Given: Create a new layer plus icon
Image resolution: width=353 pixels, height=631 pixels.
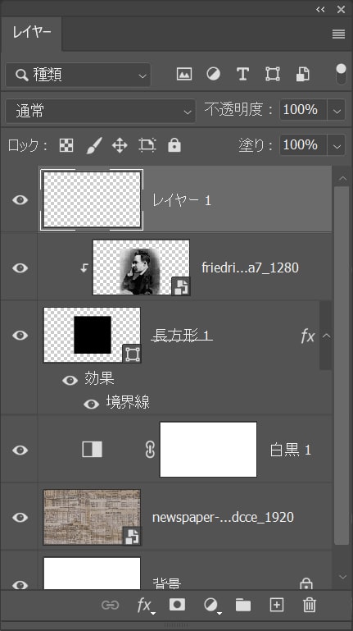Looking at the screenshot, I should pyautogui.click(x=276, y=605).
